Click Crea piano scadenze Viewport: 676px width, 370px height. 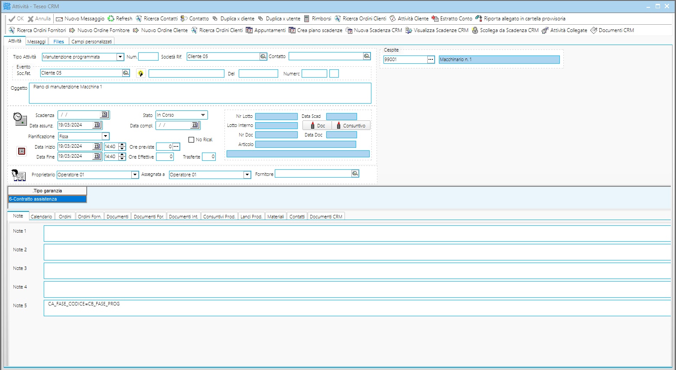(x=315, y=30)
